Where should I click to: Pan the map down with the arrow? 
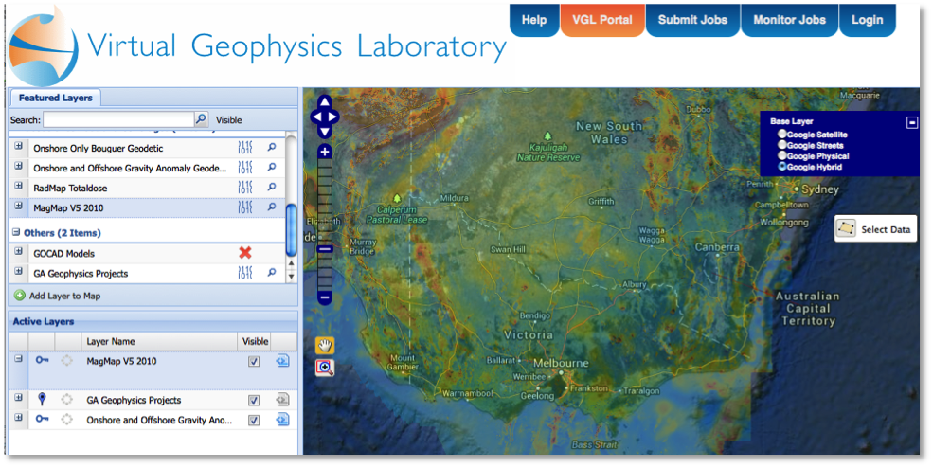[x=324, y=131]
